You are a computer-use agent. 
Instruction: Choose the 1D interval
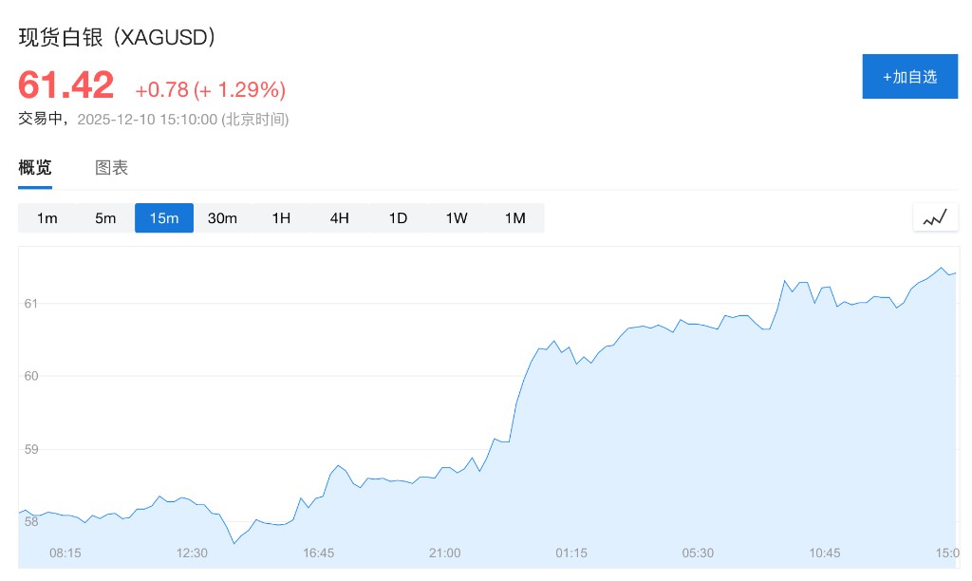(398, 218)
